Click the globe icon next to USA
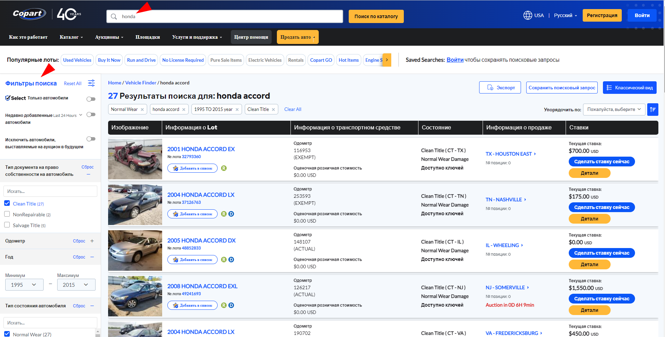This screenshot has width=665, height=337. pos(528,15)
